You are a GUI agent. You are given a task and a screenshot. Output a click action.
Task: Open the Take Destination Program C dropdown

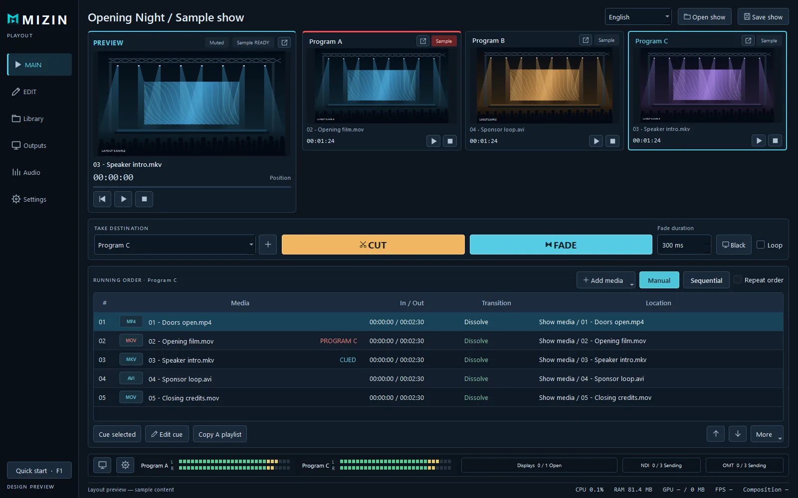[175, 245]
